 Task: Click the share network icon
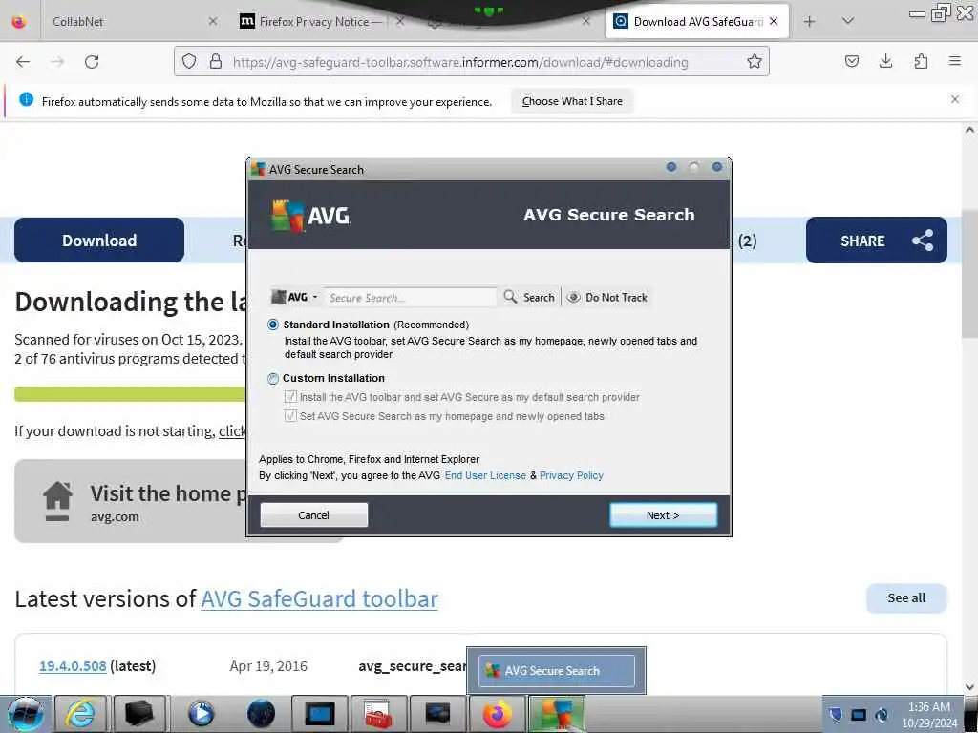922,241
